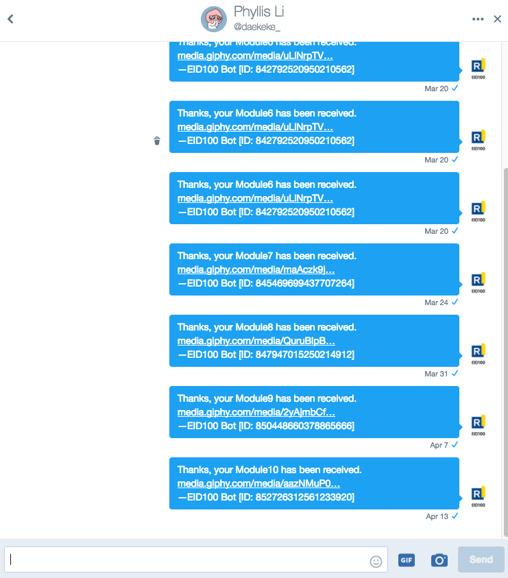Click the read checkmark next to Mar 24

455,302
